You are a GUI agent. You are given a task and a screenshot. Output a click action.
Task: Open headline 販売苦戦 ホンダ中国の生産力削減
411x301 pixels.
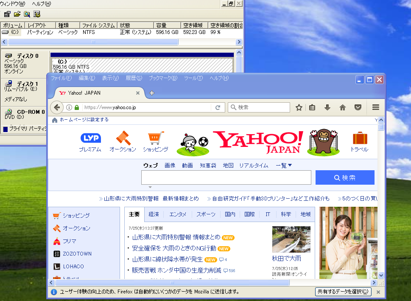coord(177,270)
